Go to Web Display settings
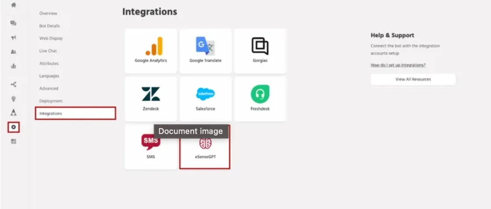 click(x=51, y=38)
